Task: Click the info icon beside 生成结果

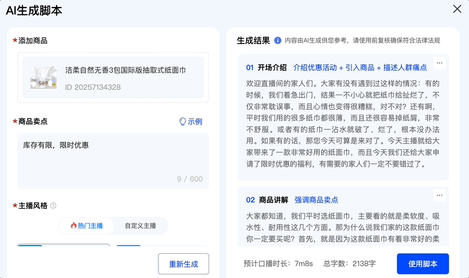Action: coord(278,41)
